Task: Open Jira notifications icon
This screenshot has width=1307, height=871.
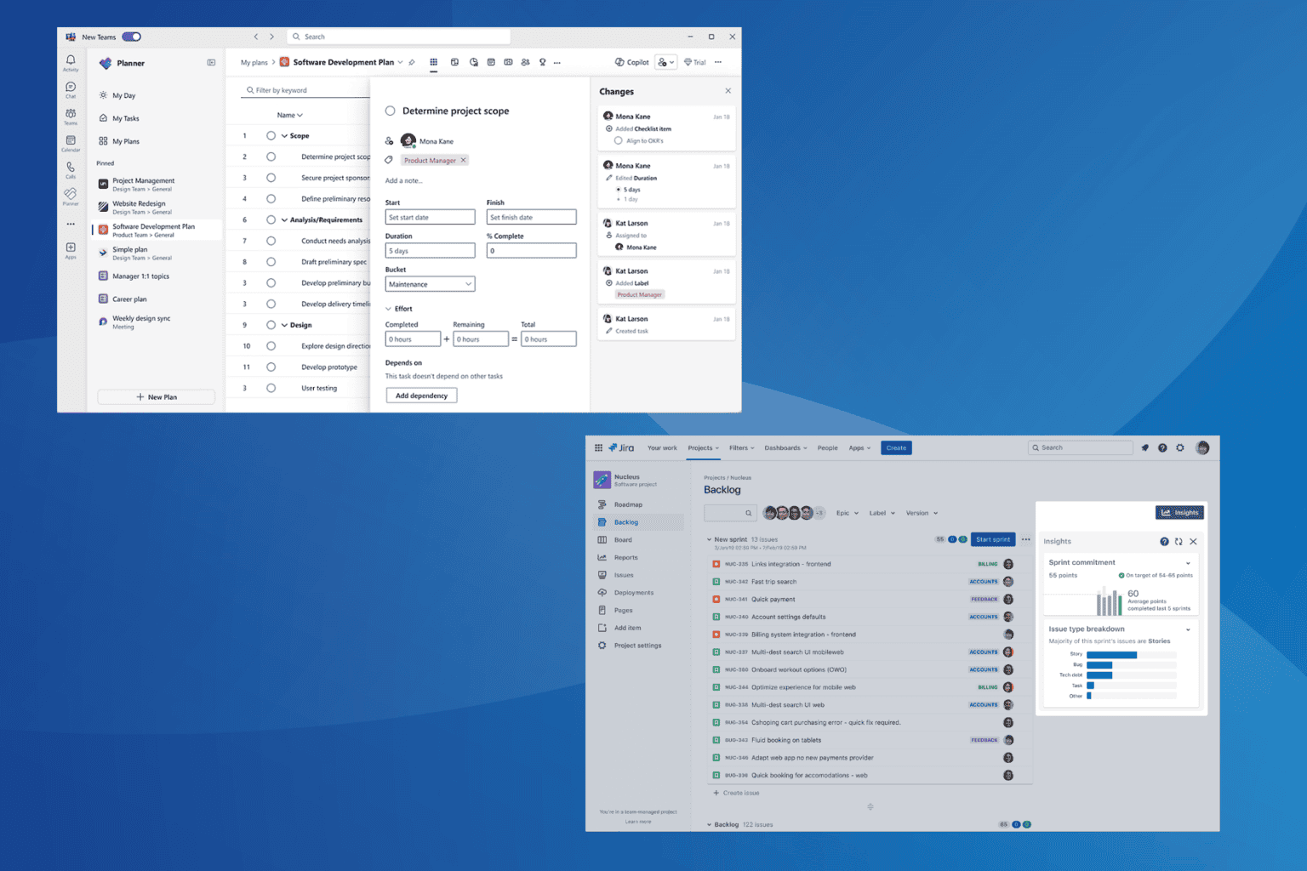Action: pos(1144,447)
